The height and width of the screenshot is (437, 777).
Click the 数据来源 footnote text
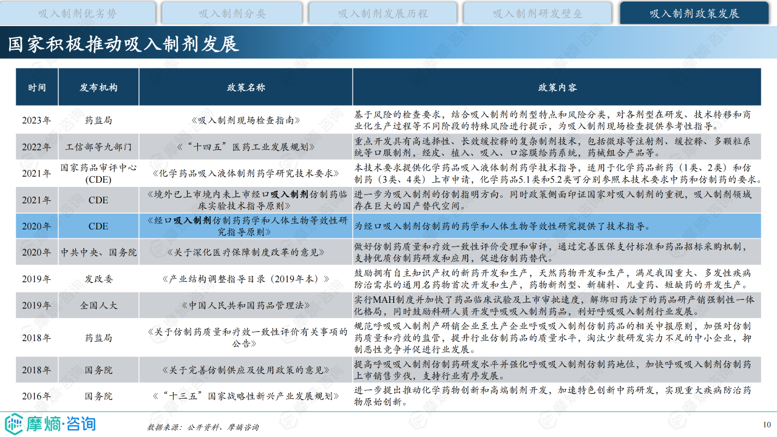pos(203,427)
